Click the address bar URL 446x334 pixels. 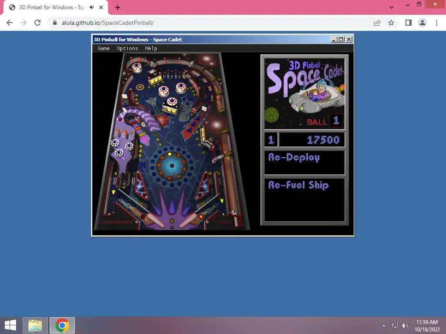[x=108, y=23]
